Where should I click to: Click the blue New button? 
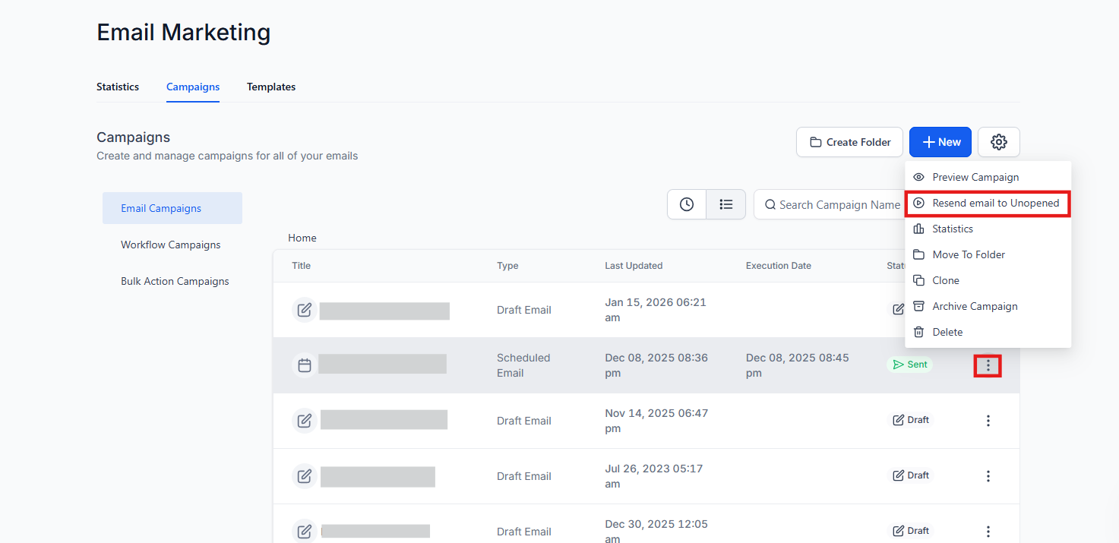940,142
